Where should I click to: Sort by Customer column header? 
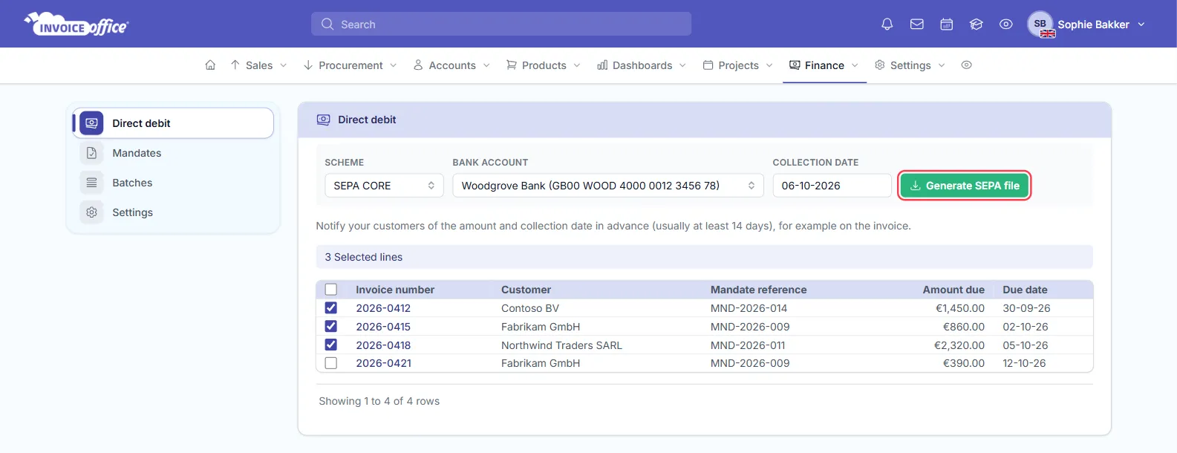click(x=526, y=290)
